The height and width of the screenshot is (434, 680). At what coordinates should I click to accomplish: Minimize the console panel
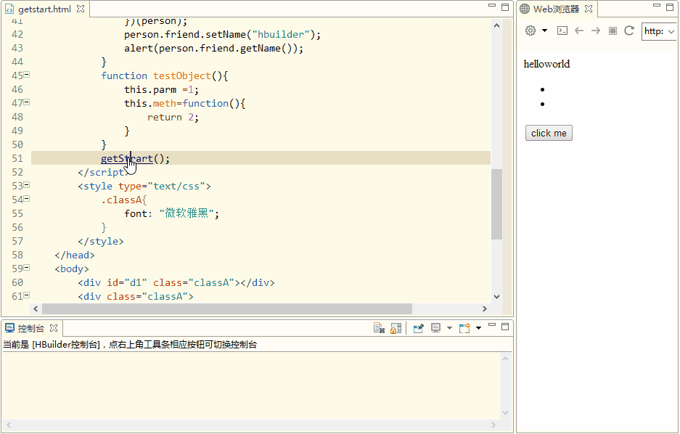[492, 324]
